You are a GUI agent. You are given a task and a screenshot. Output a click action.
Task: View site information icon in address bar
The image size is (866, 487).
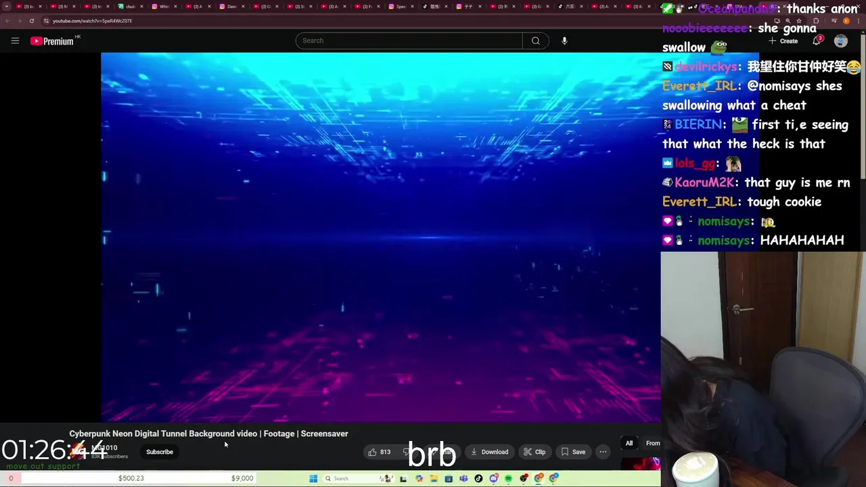point(46,21)
